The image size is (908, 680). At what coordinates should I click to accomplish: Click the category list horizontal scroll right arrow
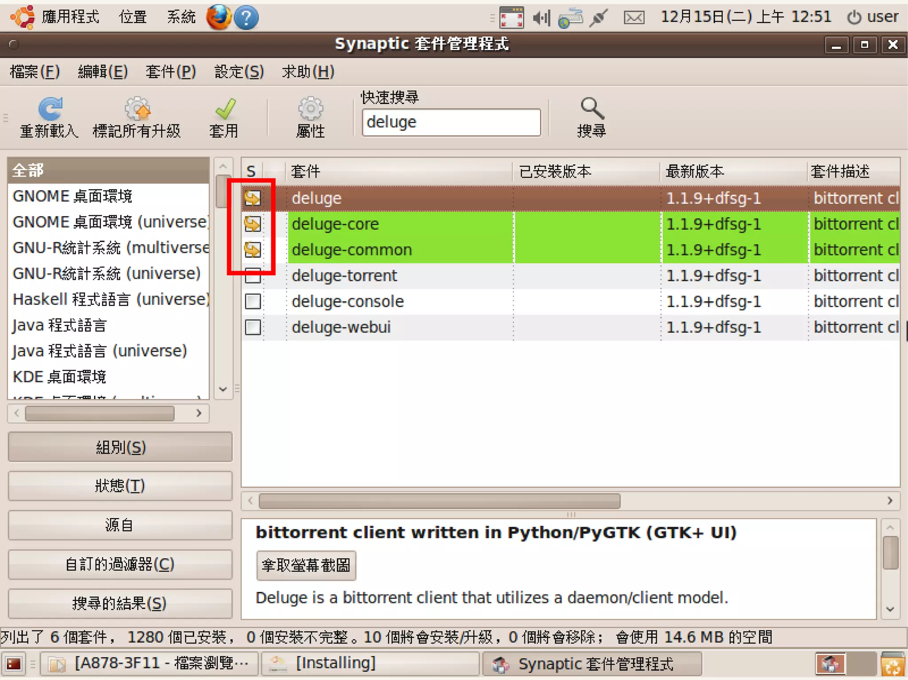tap(199, 413)
